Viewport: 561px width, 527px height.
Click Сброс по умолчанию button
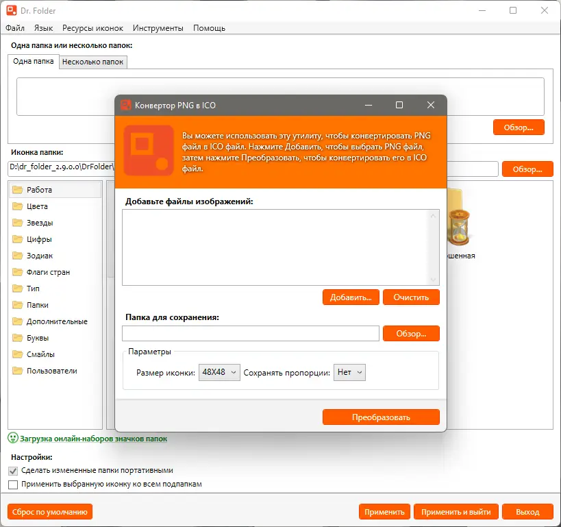coord(50,512)
